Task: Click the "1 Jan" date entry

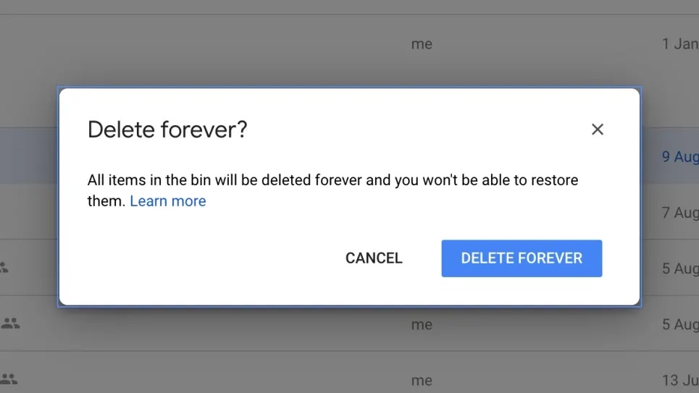Action: pos(679,44)
